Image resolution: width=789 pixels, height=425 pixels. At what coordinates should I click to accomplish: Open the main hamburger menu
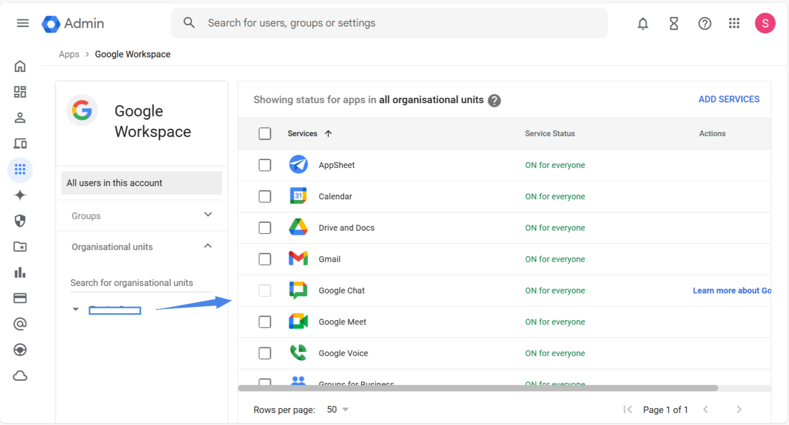point(23,23)
